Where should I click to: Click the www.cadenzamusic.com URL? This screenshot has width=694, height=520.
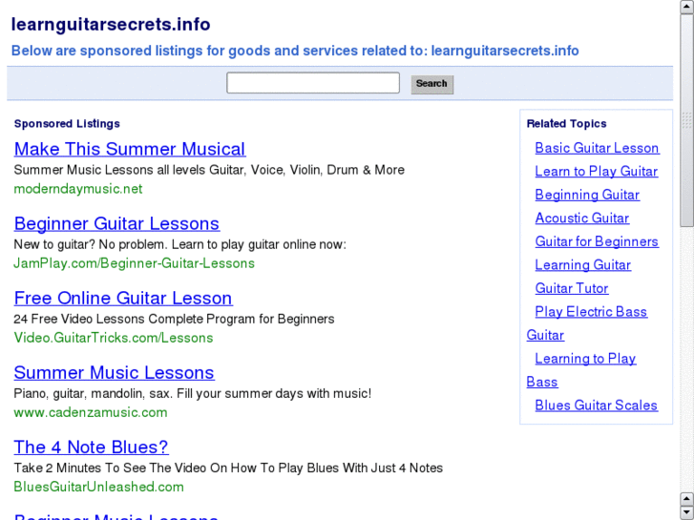(91, 412)
